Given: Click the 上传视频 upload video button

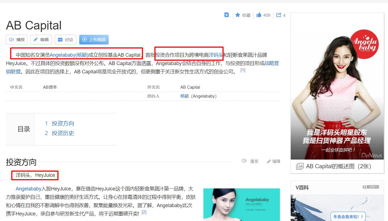Looking at the screenshot, I should (94, 39).
